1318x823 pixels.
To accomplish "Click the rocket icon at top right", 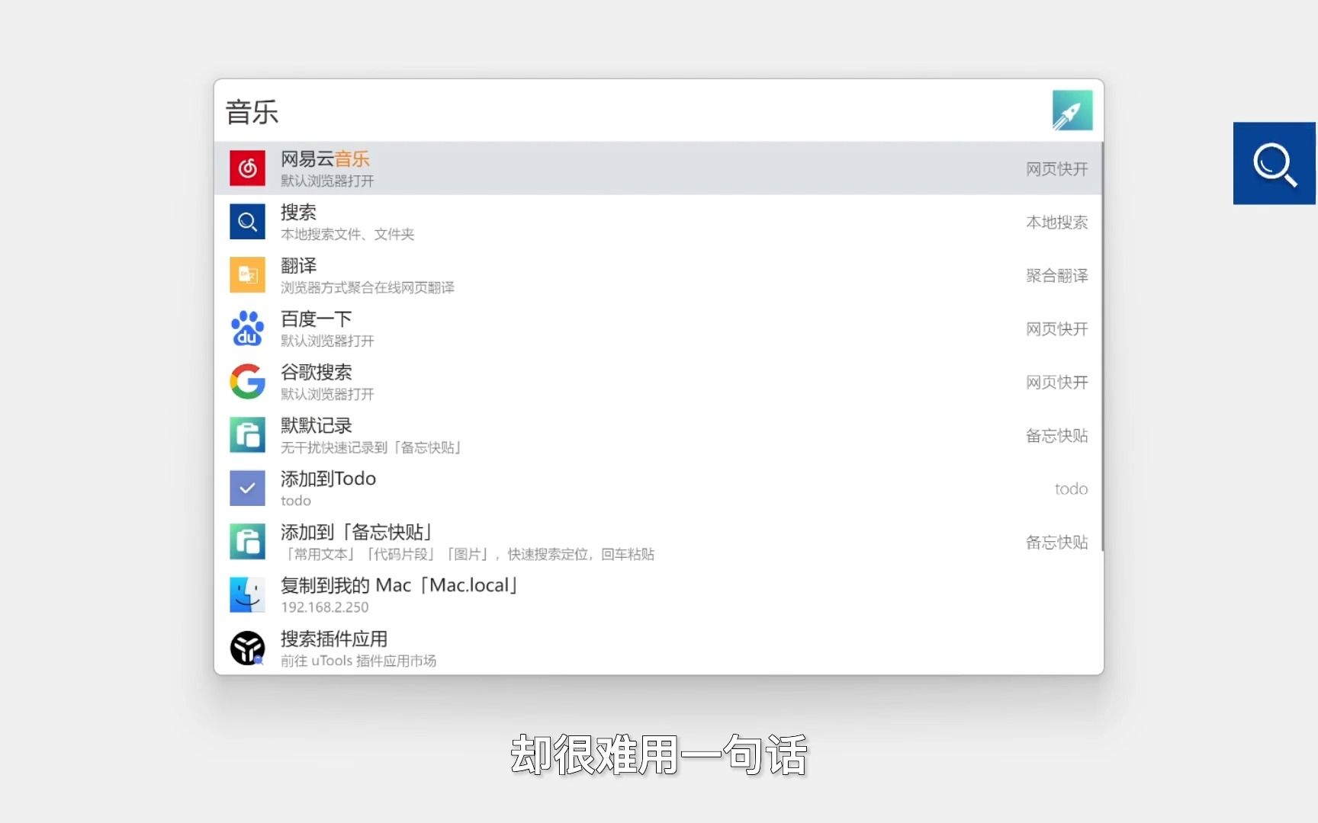I will pyautogui.click(x=1072, y=110).
